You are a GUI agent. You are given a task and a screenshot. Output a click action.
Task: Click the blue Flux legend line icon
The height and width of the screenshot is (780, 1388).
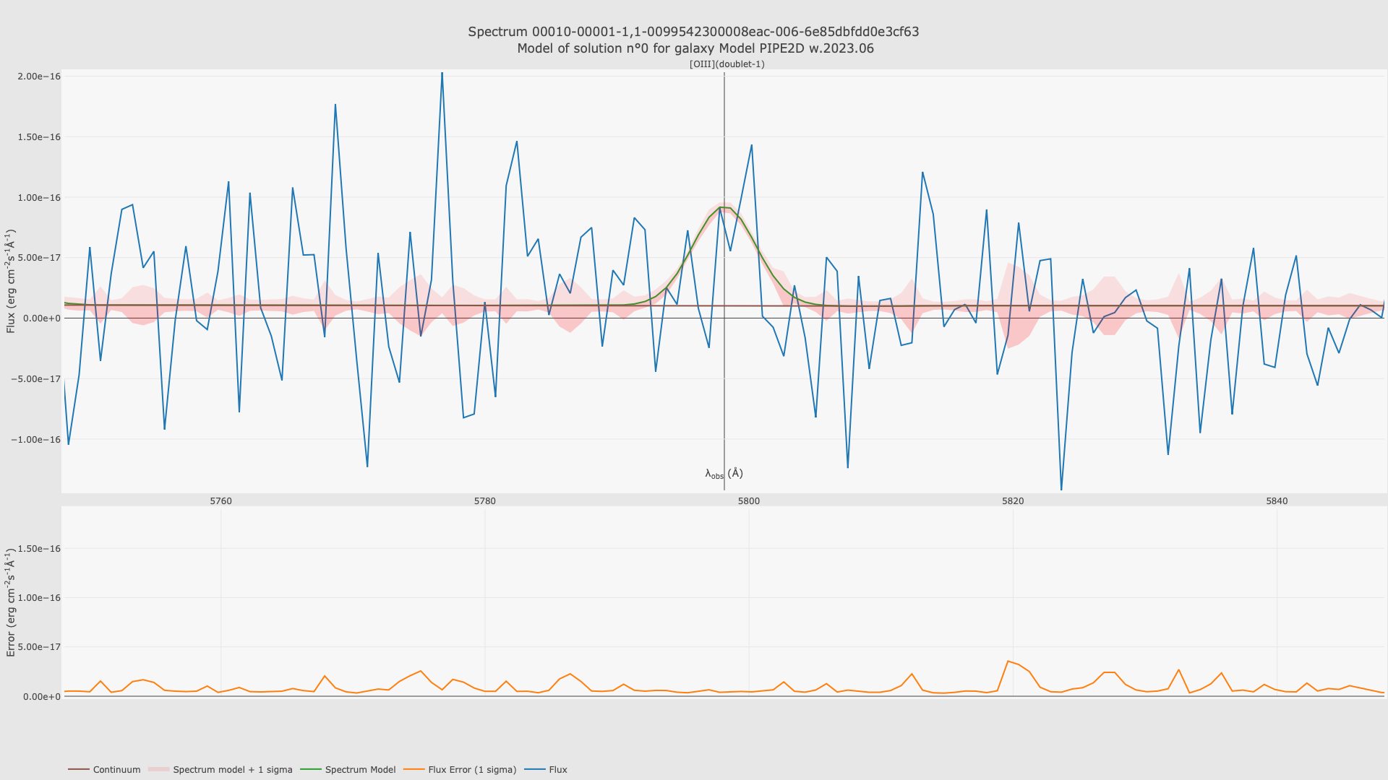tap(534, 770)
